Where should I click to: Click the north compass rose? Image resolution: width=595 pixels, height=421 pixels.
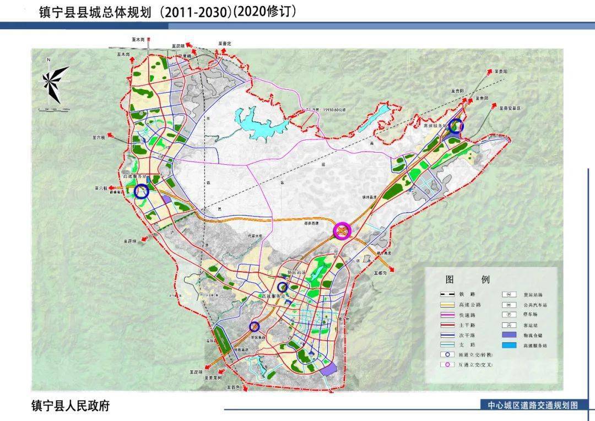(55, 84)
